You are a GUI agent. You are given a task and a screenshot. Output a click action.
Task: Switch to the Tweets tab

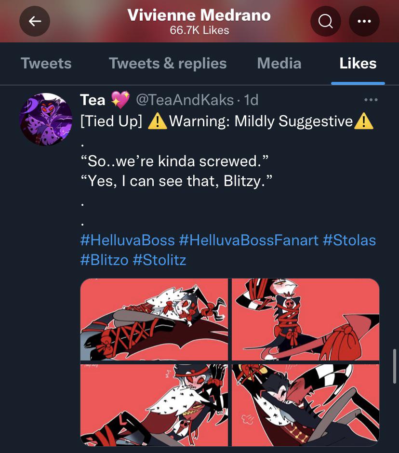(46, 63)
